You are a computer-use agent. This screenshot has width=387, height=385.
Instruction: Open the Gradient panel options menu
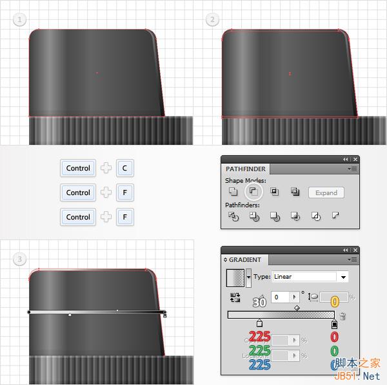352,259
